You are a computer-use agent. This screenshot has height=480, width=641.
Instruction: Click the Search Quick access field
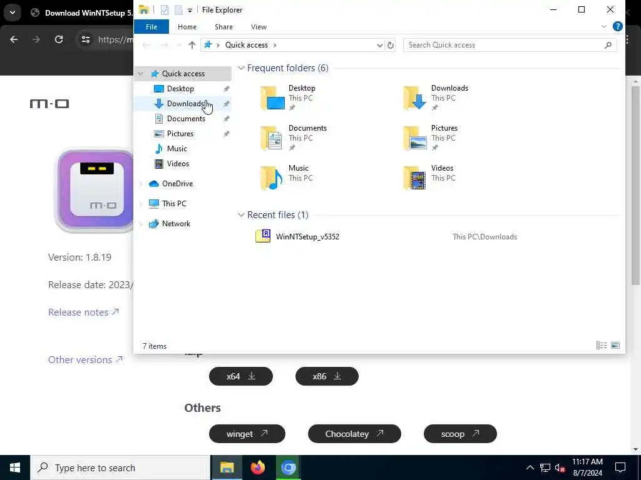[x=510, y=45]
